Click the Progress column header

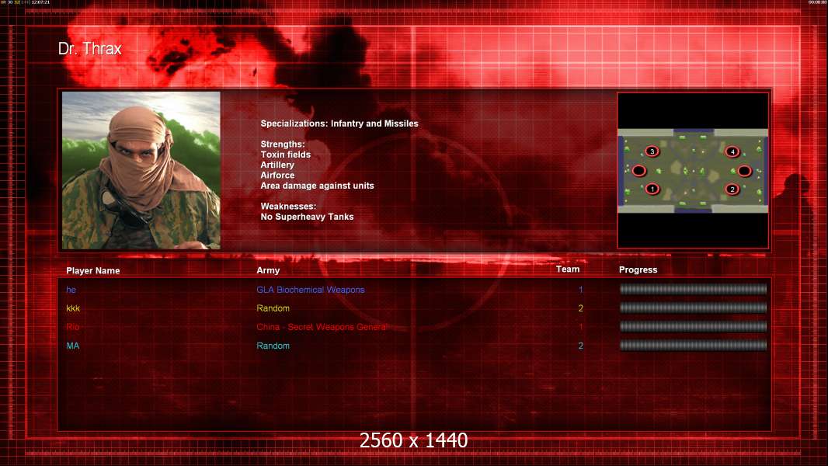pos(638,270)
